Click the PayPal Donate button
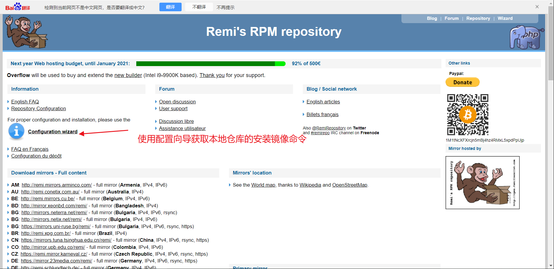Image resolution: width=554 pixels, height=269 pixels. pyautogui.click(x=462, y=82)
